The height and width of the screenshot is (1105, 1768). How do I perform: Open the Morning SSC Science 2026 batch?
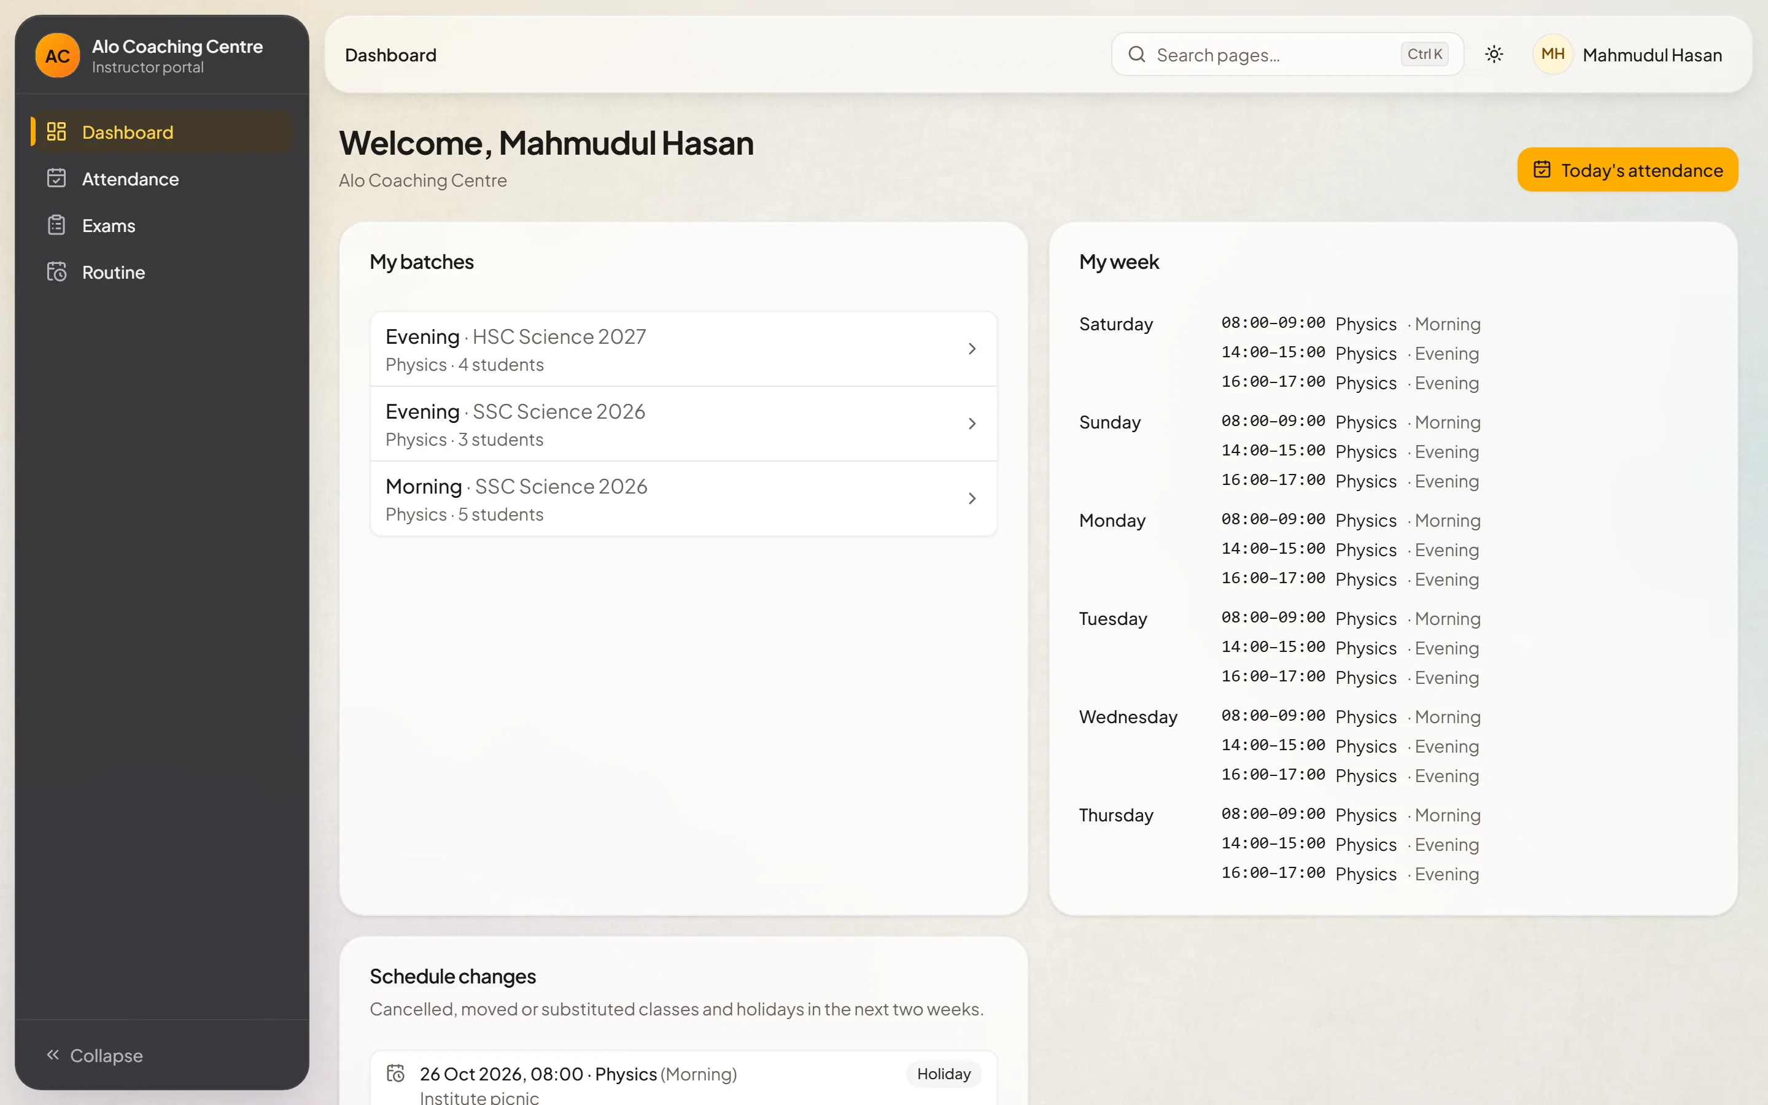coord(683,499)
